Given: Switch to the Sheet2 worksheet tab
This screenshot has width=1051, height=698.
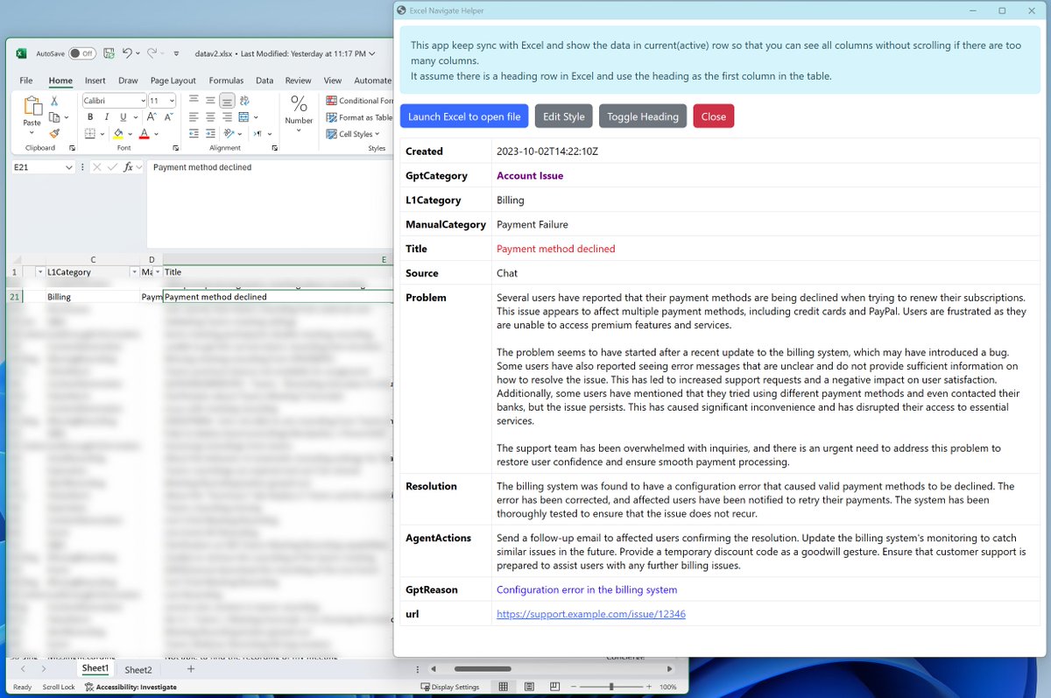Looking at the screenshot, I should (x=138, y=669).
